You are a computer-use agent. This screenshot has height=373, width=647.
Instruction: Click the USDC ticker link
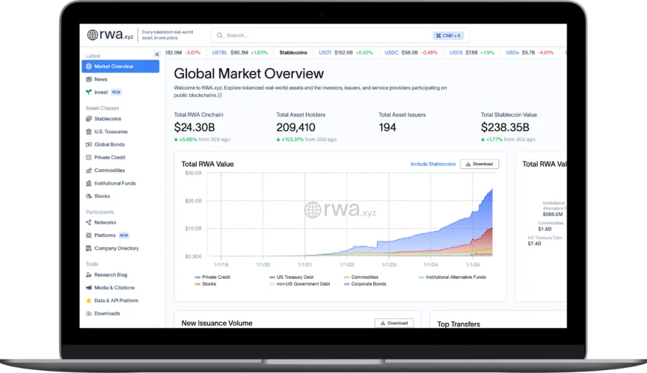(391, 52)
